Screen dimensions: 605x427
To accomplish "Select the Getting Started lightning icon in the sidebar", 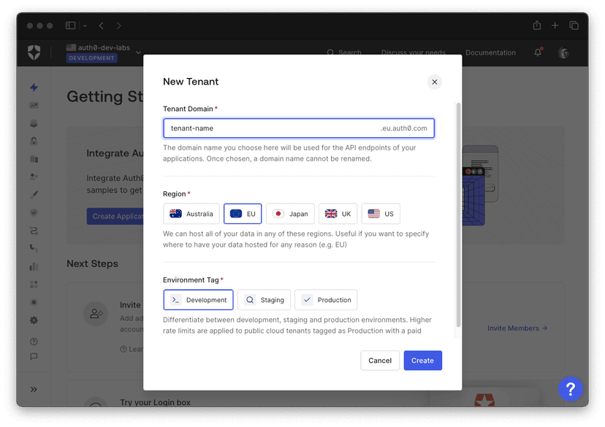I will click(x=34, y=87).
